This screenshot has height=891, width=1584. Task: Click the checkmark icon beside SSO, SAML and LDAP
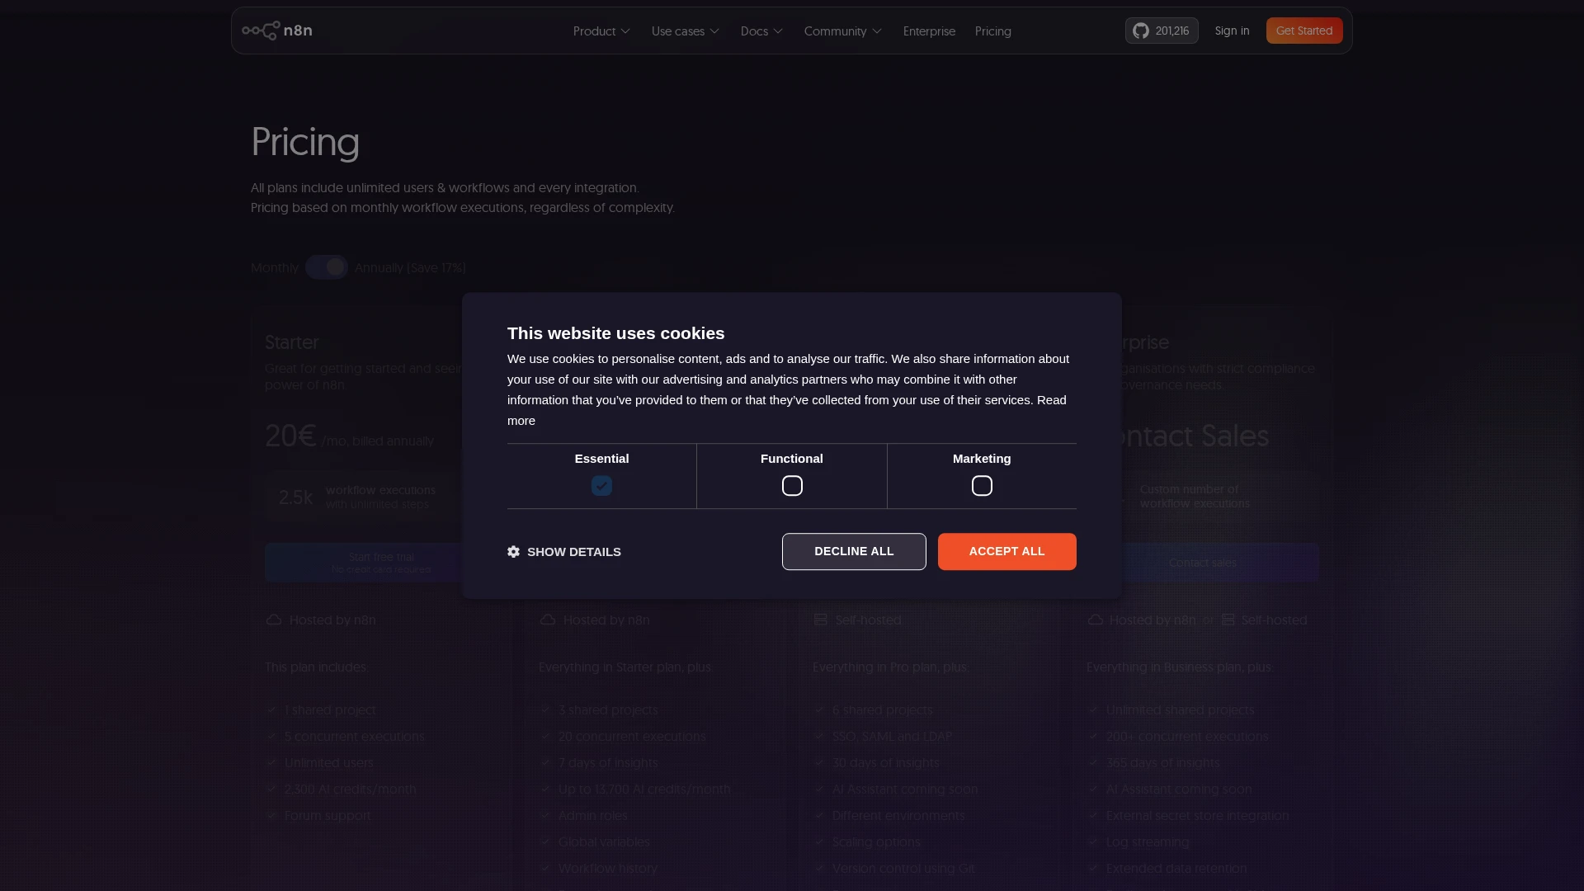pos(819,736)
